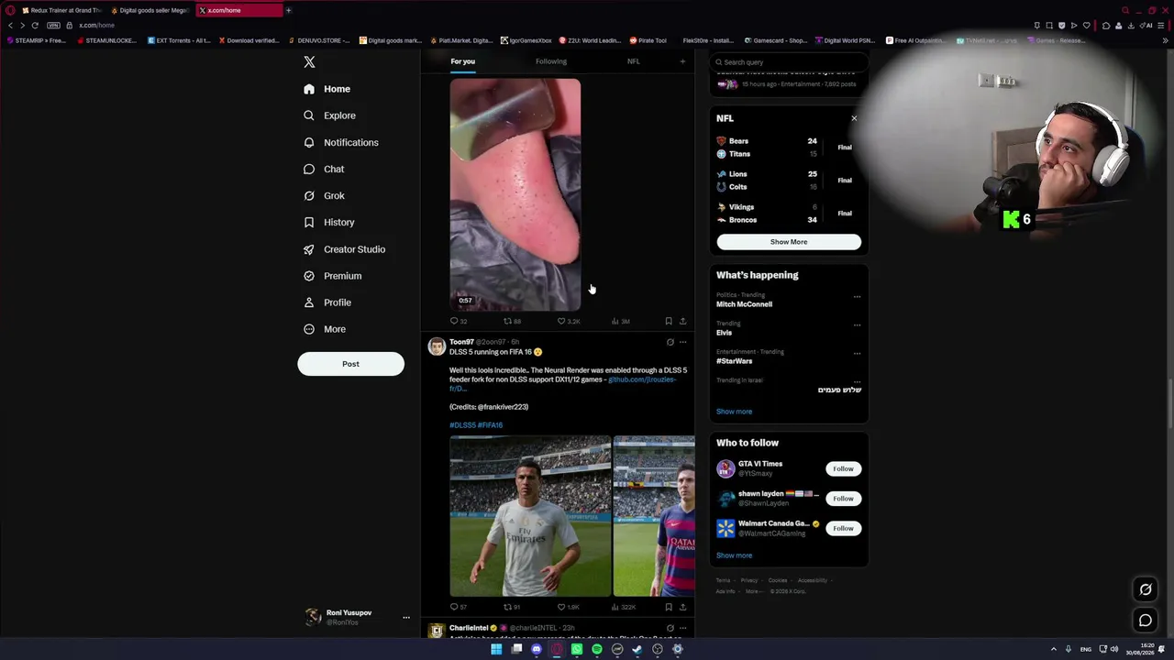Open the Elvis trending topic
The height and width of the screenshot is (660, 1174).
click(x=724, y=333)
